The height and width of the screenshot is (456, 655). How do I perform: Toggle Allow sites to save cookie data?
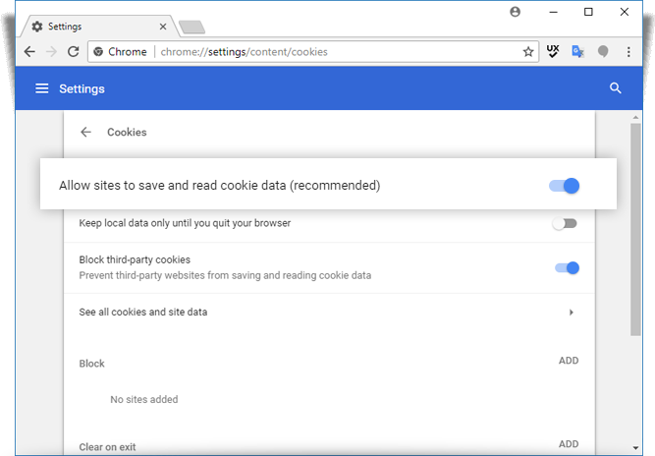tap(564, 186)
